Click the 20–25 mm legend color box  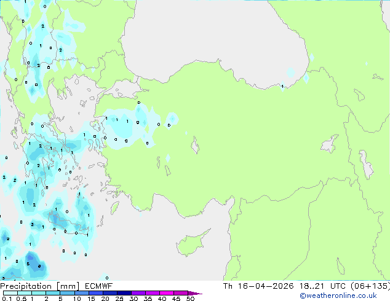109,293
